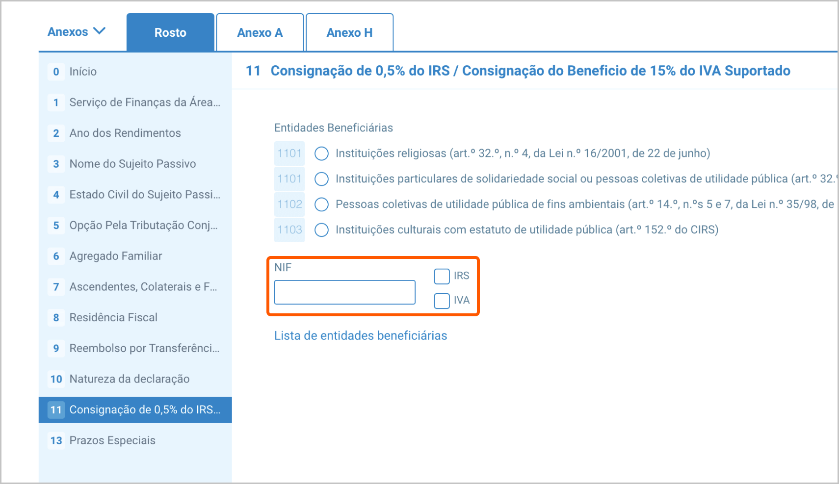The image size is (839, 484).
Task: Tick the IVA checkbox
Action: [x=442, y=301]
